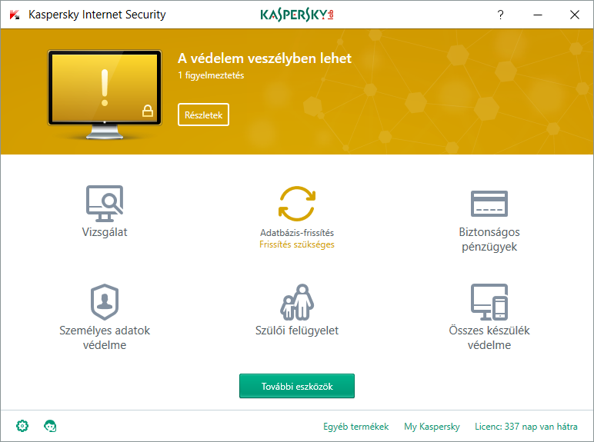Open the Szülői felügyelet parental control icon
Viewport: 594px width, 442px height.
click(x=297, y=302)
